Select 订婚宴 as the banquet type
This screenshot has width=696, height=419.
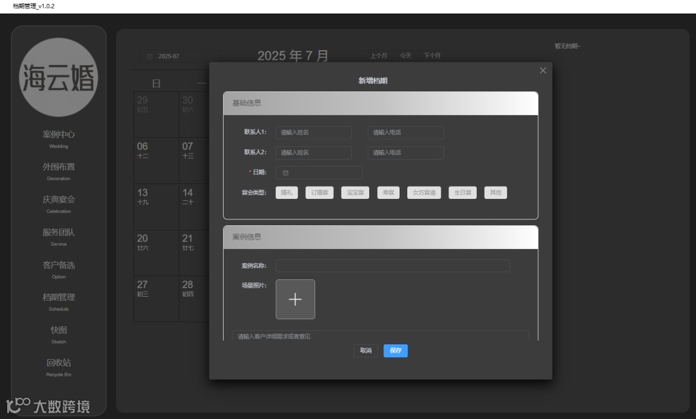tap(320, 192)
